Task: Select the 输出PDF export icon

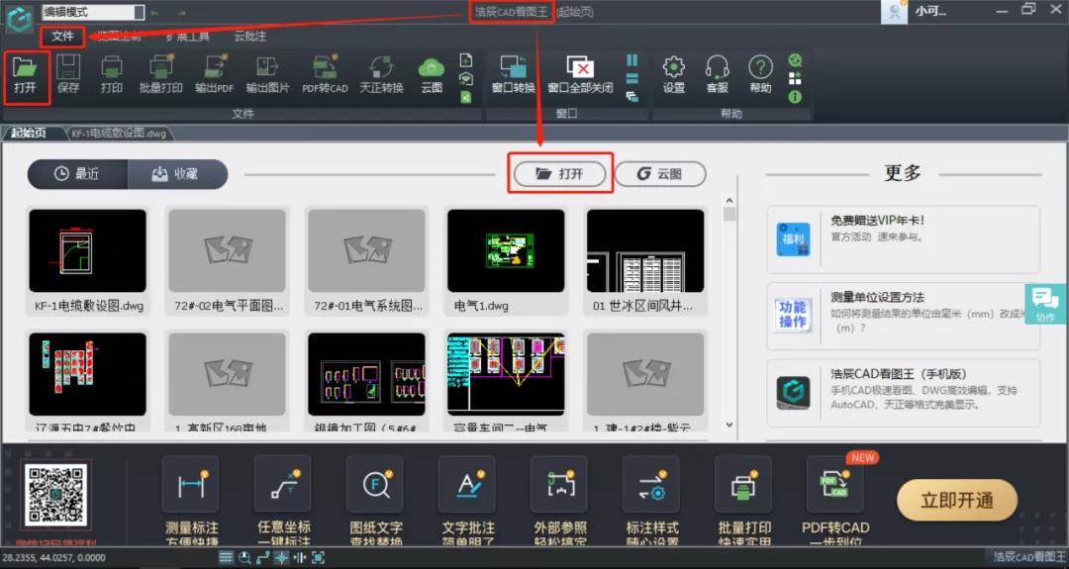Action: [x=214, y=74]
